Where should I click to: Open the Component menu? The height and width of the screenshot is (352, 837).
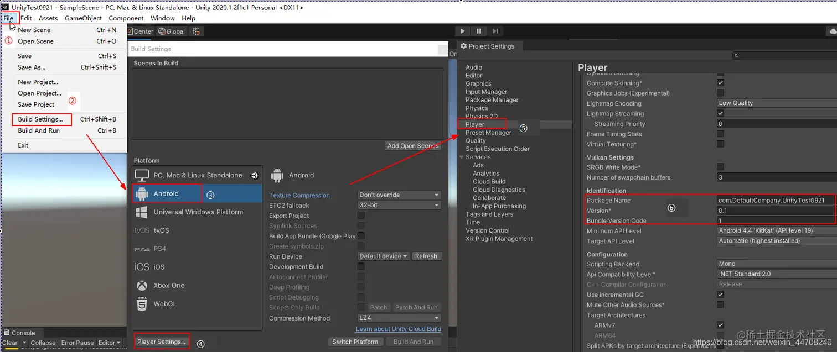coord(126,18)
